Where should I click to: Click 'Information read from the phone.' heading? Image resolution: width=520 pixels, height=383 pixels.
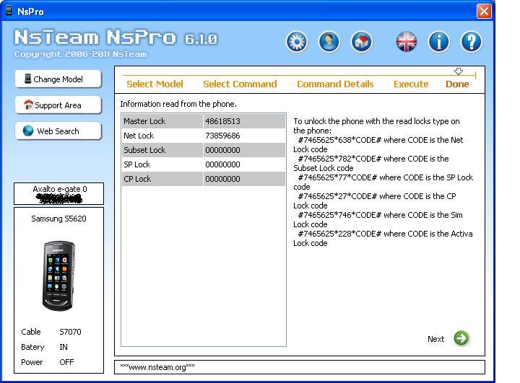coord(178,104)
